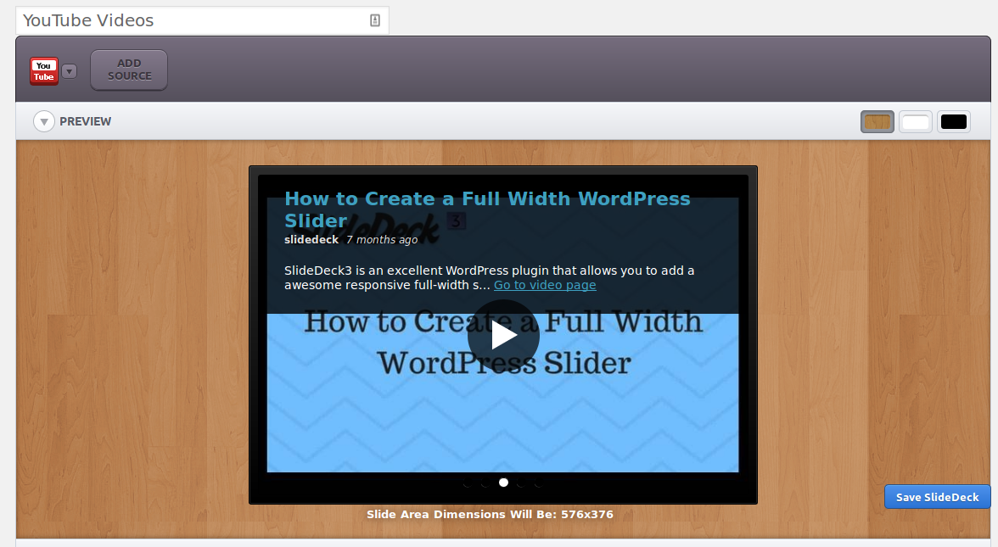This screenshot has height=547, width=998.
Task: Select the active third slide navigation dot
Action: (503, 483)
